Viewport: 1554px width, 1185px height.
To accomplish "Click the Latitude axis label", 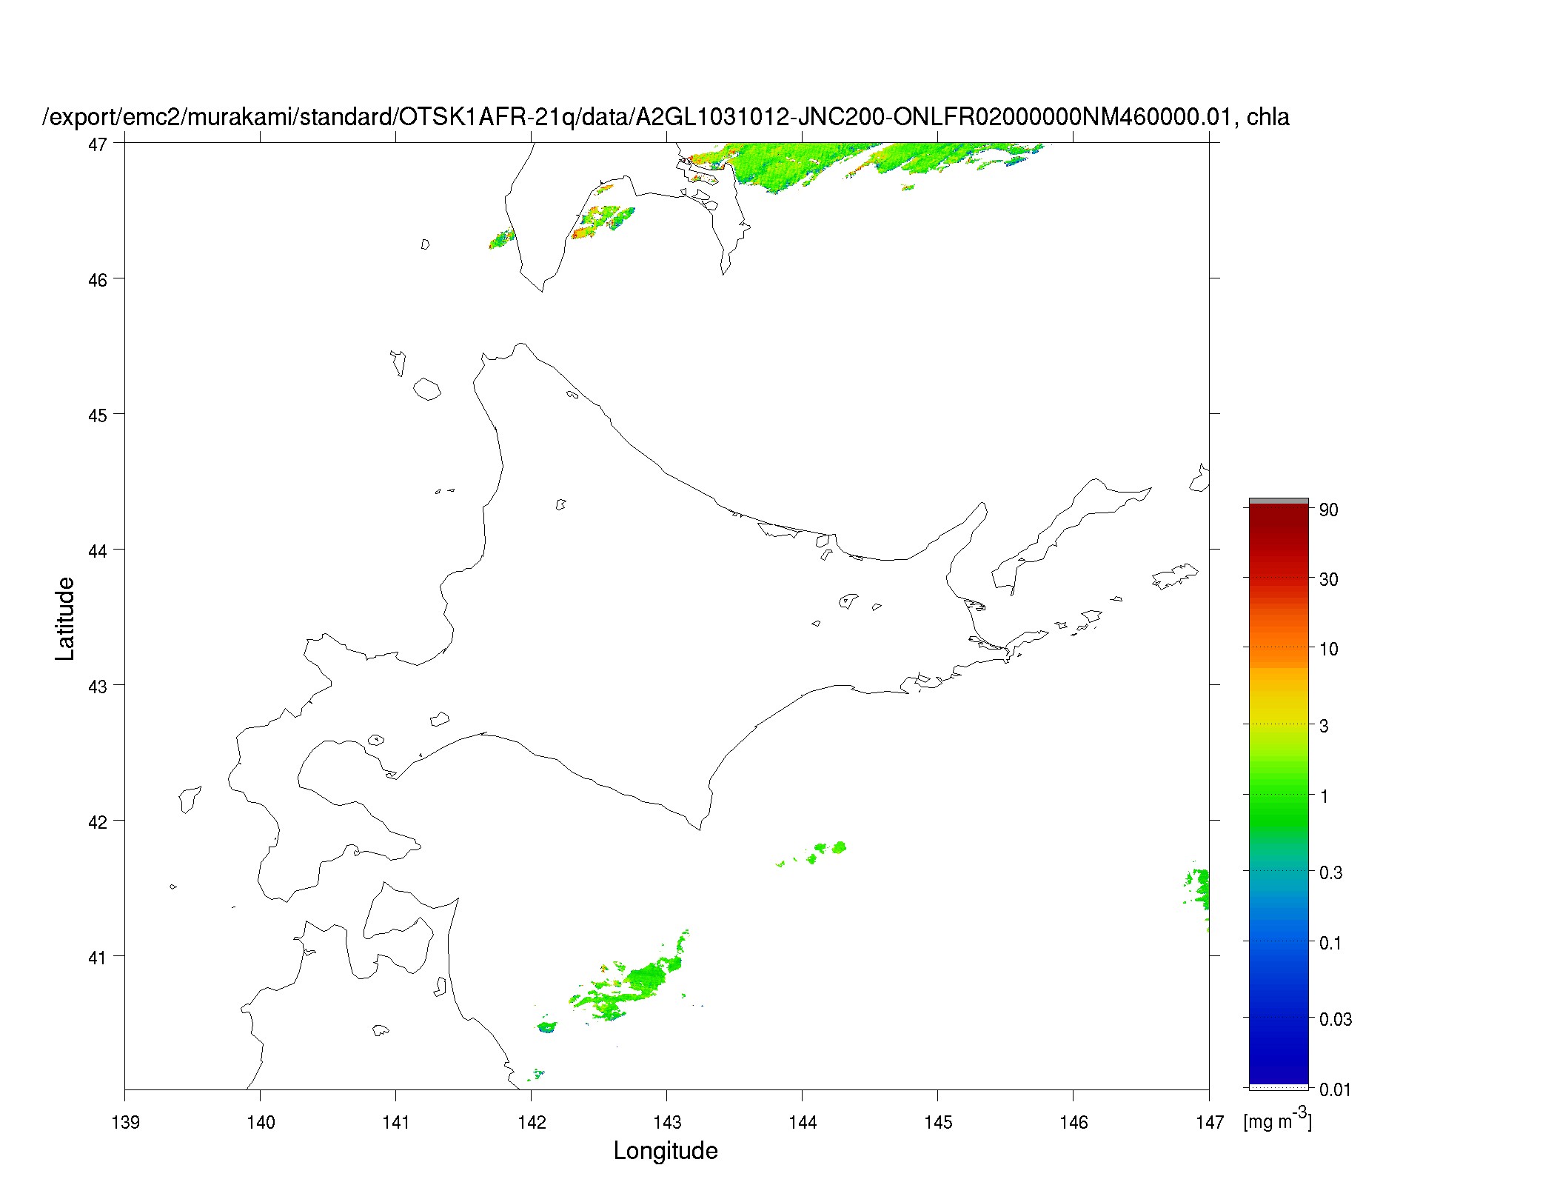I will point(65,618).
